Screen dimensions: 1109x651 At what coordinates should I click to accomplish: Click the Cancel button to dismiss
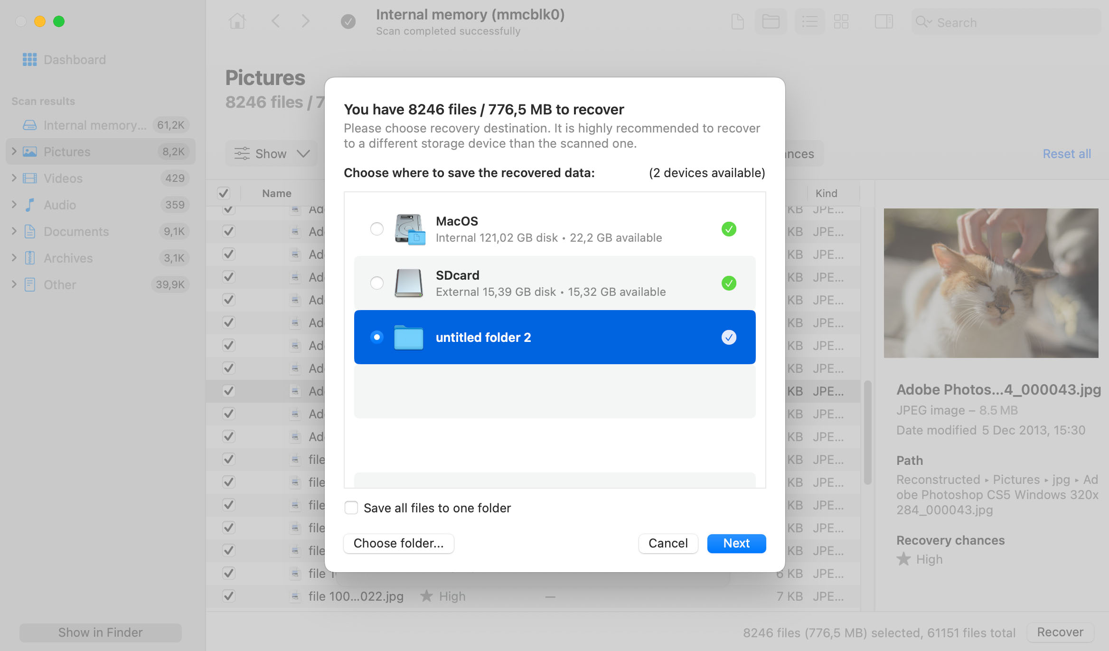pos(668,543)
